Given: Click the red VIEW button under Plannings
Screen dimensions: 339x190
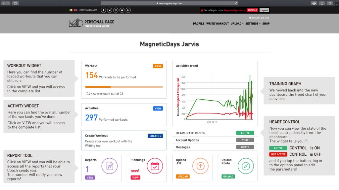Looking at the screenshot, I should (135, 178).
